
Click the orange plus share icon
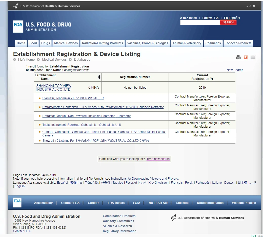(246, 57)
